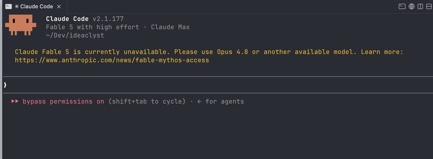
Task: Open a new terminal with the top-right terminal icon
Action: tap(402, 6)
